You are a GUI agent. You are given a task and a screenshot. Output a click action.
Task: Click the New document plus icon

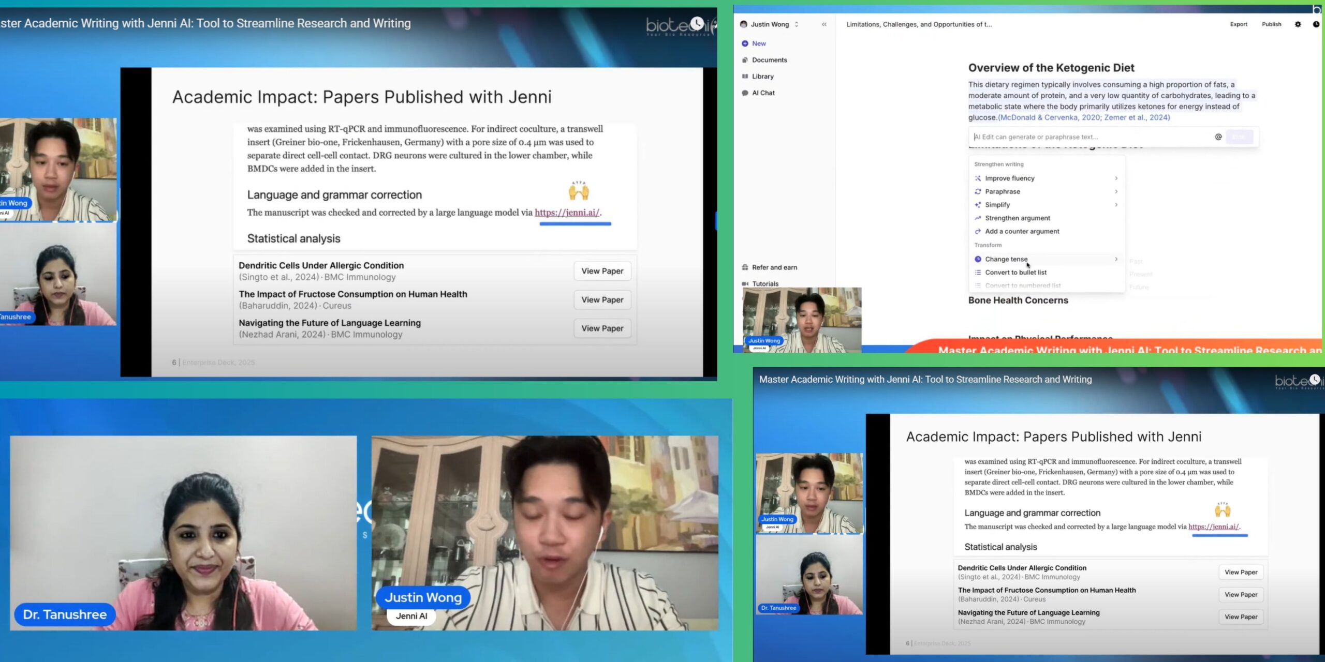click(745, 43)
